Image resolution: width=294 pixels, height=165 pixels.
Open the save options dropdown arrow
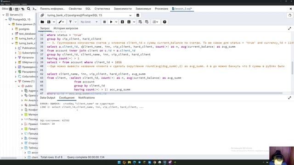point(54,22)
